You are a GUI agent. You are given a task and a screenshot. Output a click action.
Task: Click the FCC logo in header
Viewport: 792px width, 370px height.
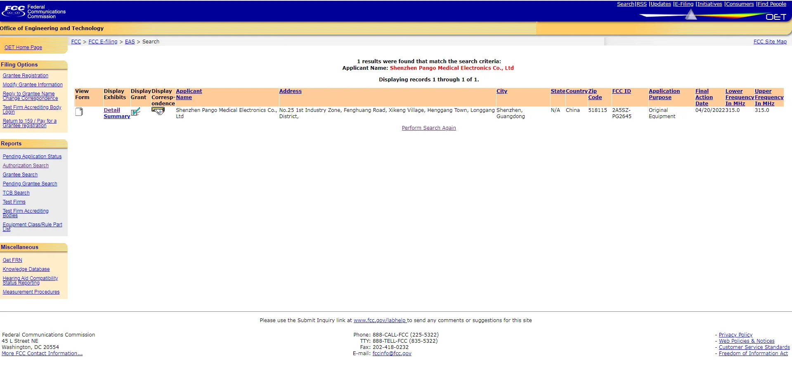coord(14,11)
